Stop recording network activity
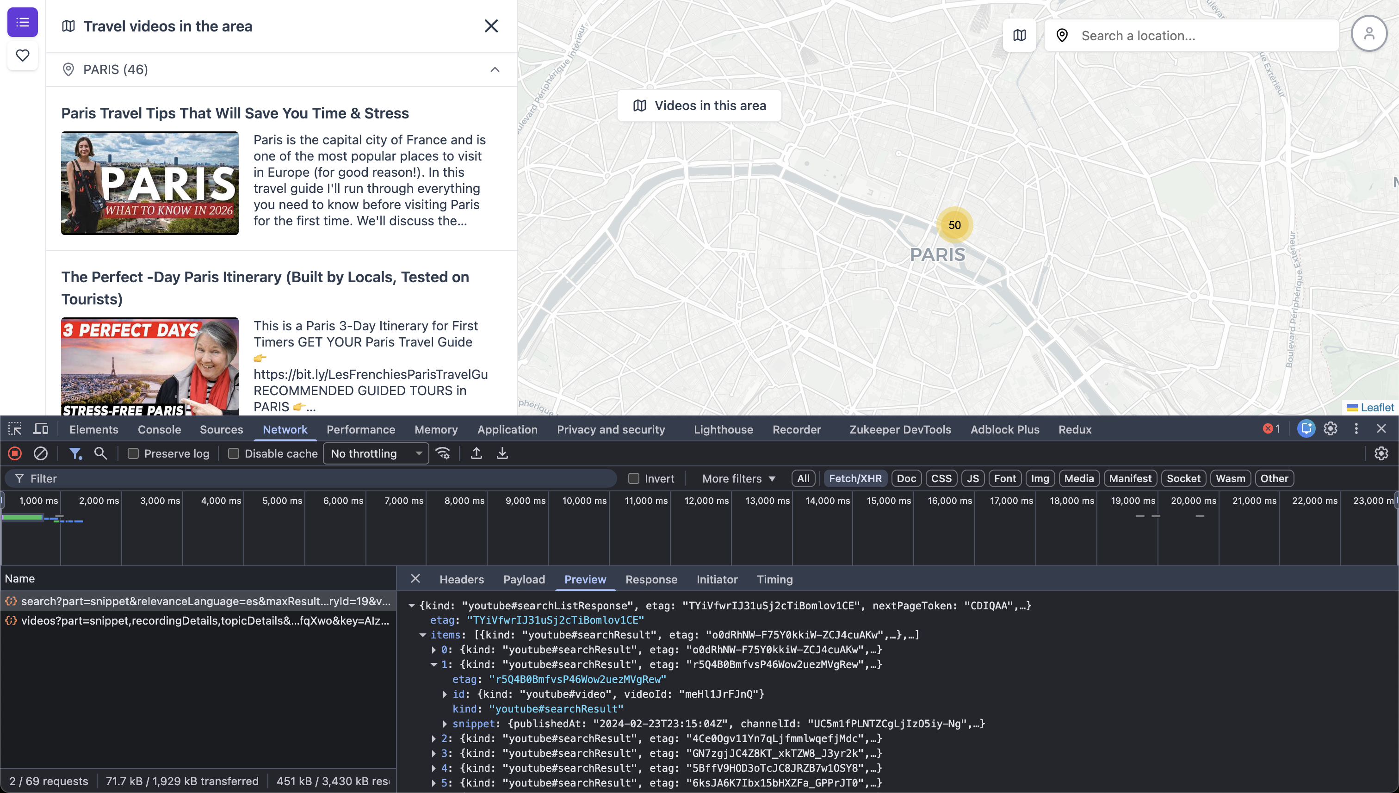 [15, 453]
